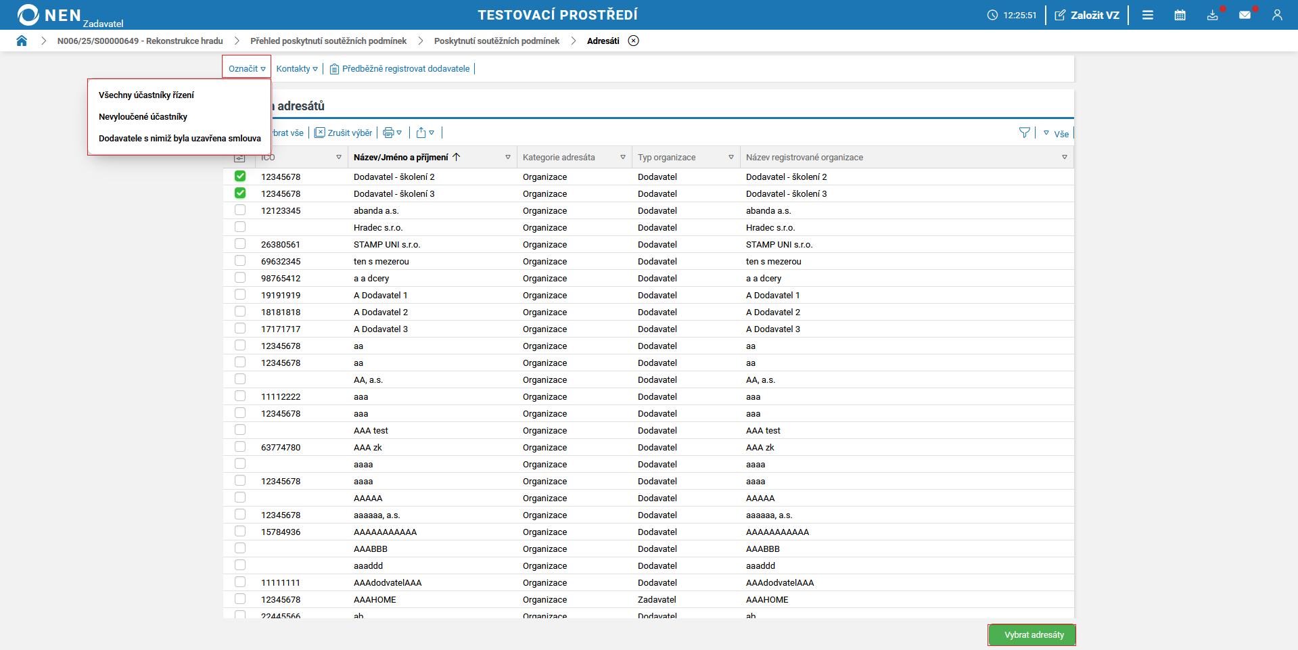Click the IČO cell 63774780

coord(281,447)
